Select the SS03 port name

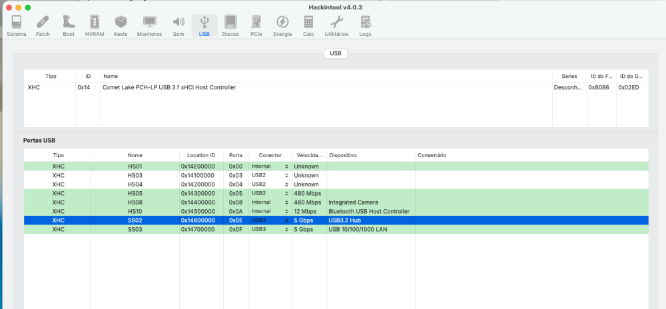click(x=135, y=229)
